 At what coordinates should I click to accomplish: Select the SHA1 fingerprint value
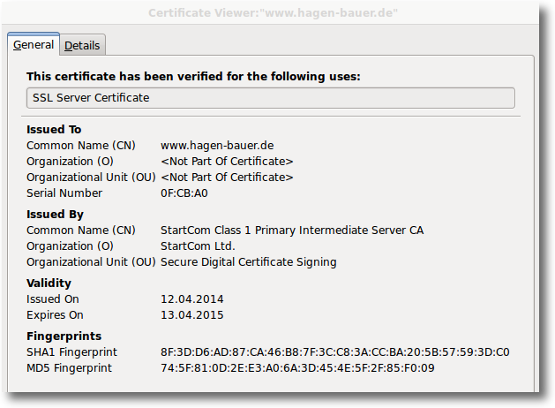point(334,352)
